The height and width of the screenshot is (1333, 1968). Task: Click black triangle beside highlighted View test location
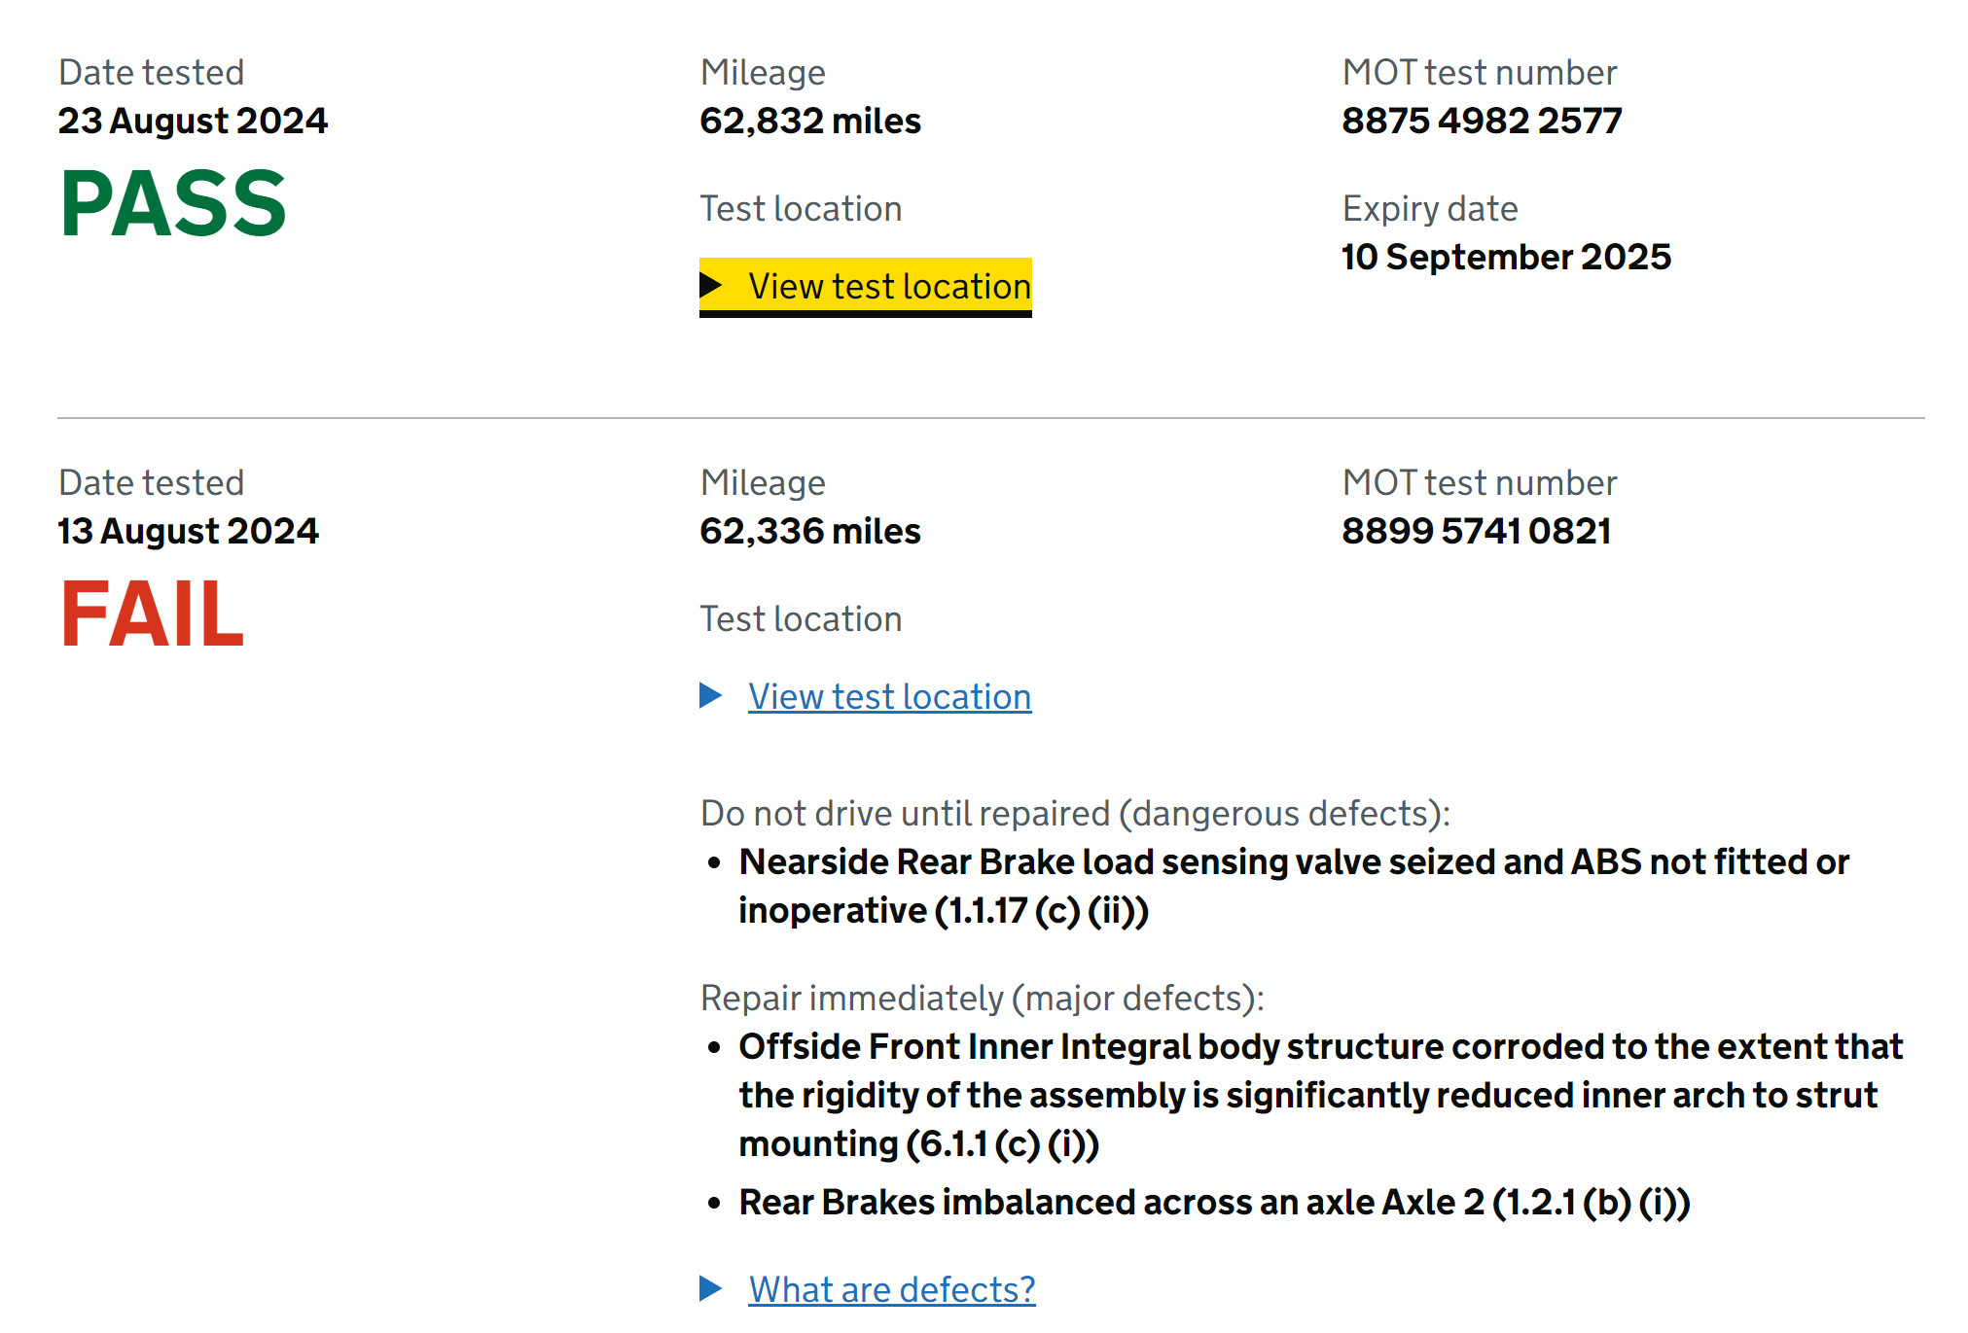[711, 286]
